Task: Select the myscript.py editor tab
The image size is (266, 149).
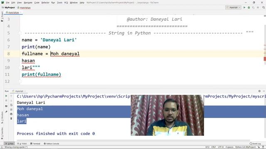Action: coord(13,12)
